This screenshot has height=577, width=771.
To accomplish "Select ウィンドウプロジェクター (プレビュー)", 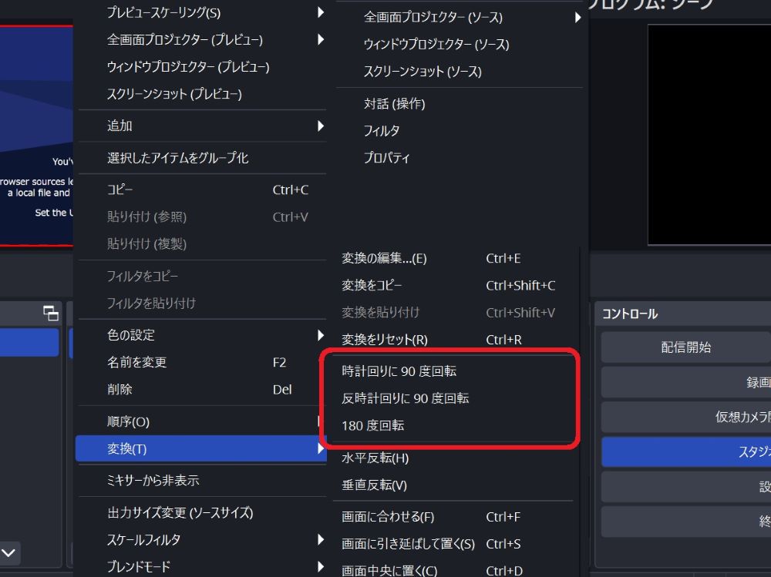I will tap(201, 66).
